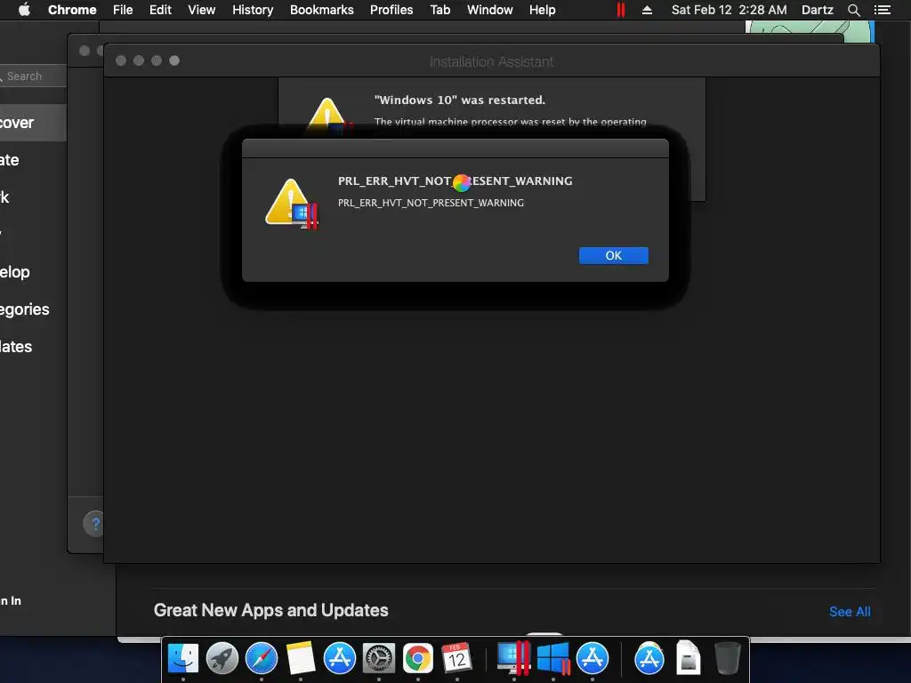This screenshot has height=683, width=911.
Task: Open the View menu
Action: pos(202,10)
